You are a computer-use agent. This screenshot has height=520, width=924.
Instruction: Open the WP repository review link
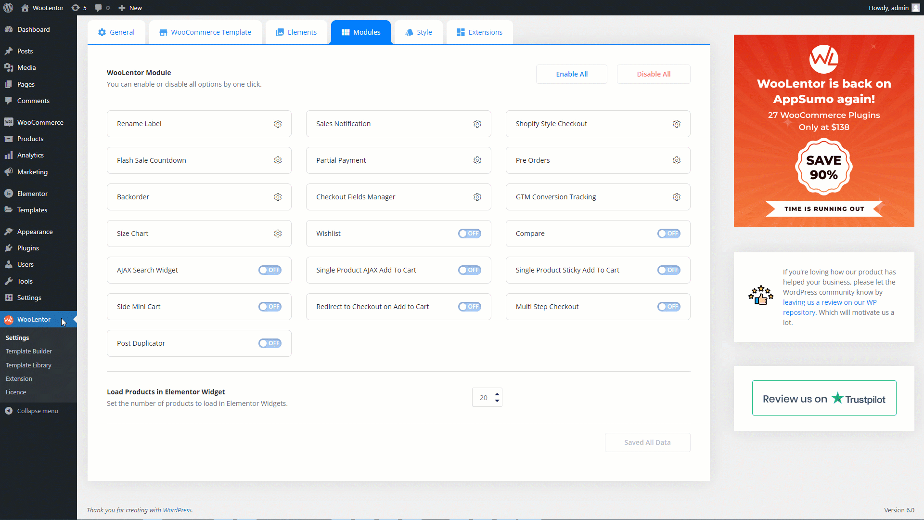pos(829,302)
